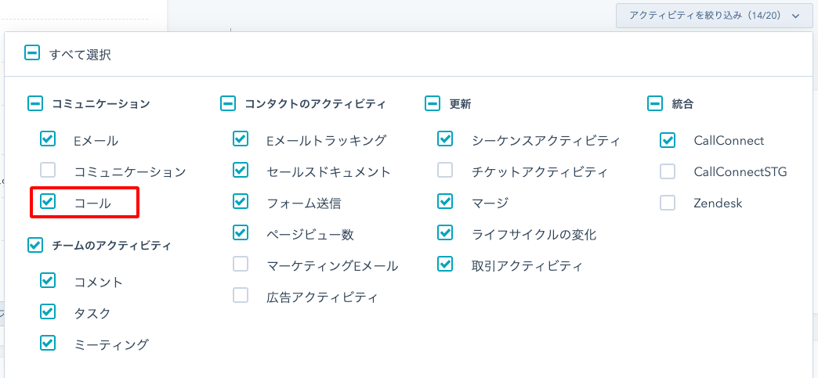This screenshot has height=378, width=818.
Task: Check the 広告アクティビティ checkbox
Action: coord(241,296)
